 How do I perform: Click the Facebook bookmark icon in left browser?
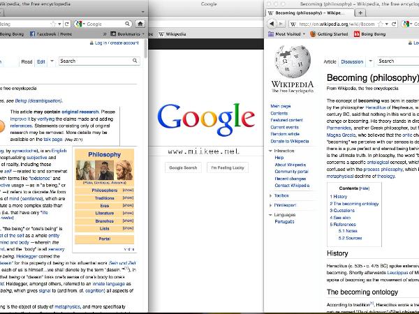pos(32,34)
